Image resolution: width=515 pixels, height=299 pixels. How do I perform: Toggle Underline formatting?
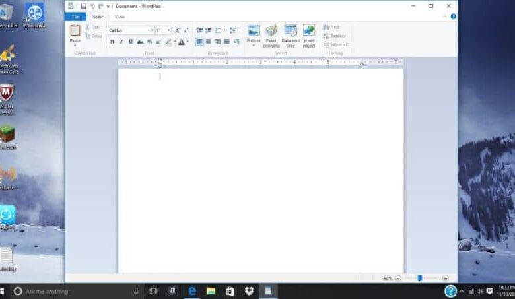(x=130, y=42)
